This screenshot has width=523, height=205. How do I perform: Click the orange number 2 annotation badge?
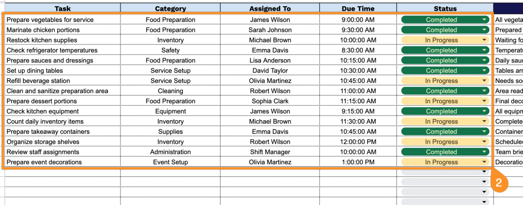[x=498, y=183]
